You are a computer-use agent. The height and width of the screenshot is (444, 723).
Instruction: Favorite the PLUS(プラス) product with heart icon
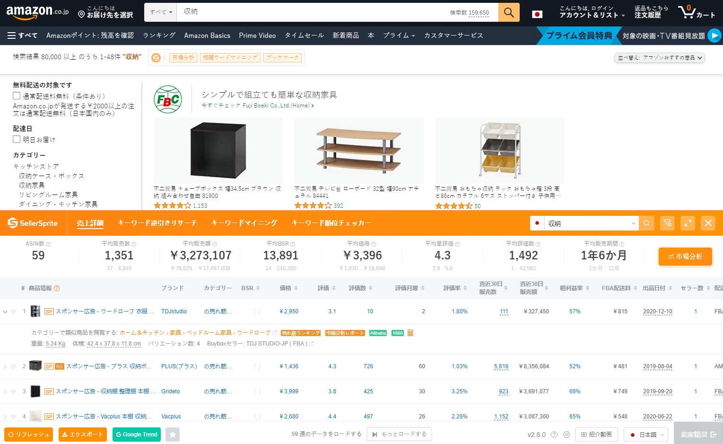(14, 367)
